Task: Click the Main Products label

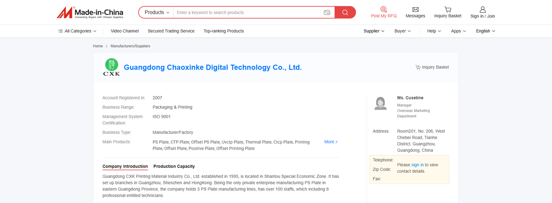Action: (x=117, y=142)
